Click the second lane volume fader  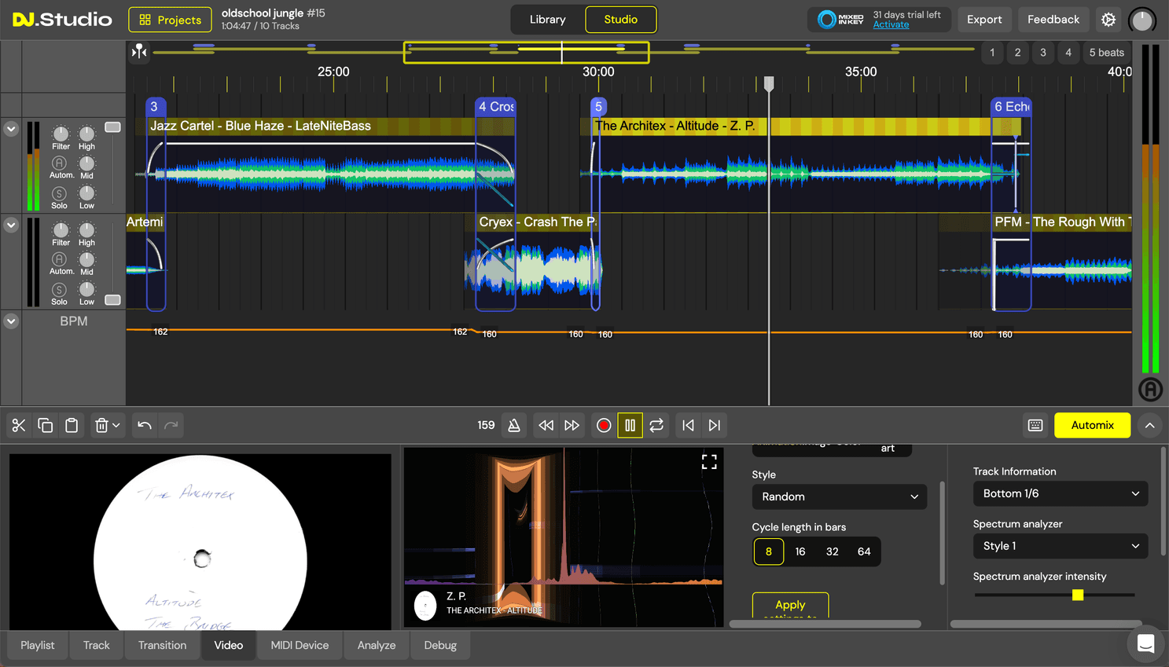[112, 300]
